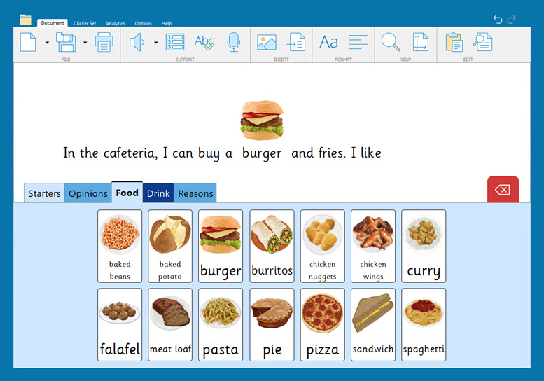
Task: Expand the speaker options dropdown arrow
Action: 155,43
